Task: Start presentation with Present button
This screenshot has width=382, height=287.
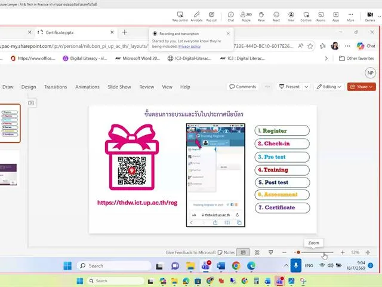Action: pyautogui.click(x=289, y=87)
